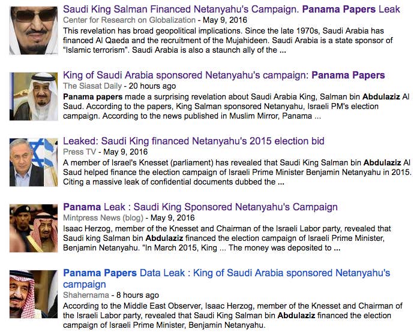The width and height of the screenshot is (420, 332).
Task: Click the '20 hours ago' timestamp
Action: click(152, 86)
